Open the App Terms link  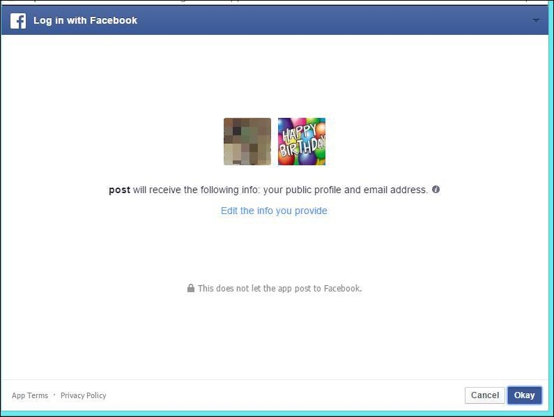click(30, 395)
